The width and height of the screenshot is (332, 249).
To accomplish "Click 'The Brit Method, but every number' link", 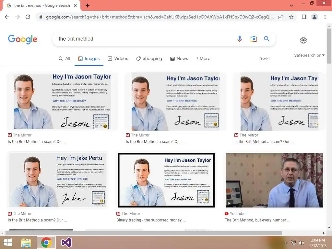I will [257, 220].
